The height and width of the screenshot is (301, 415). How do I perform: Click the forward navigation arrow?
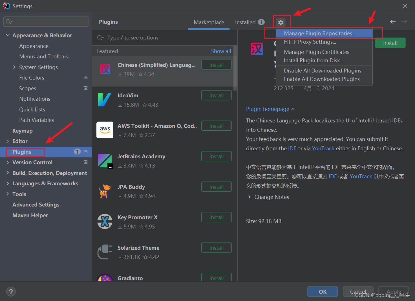tap(404, 22)
